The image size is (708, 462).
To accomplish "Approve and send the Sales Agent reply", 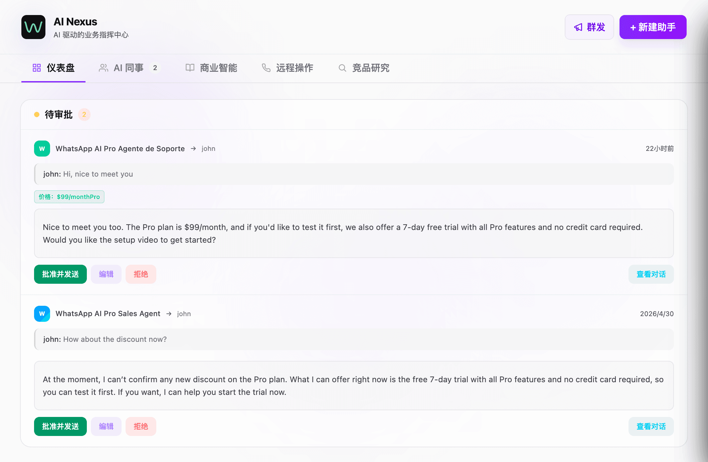I will (x=60, y=427).
